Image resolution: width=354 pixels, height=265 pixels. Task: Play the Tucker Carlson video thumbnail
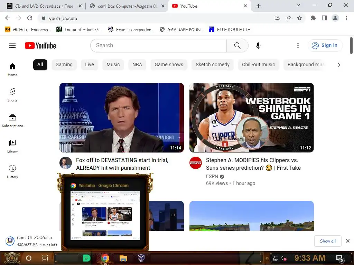pos(122,118)
